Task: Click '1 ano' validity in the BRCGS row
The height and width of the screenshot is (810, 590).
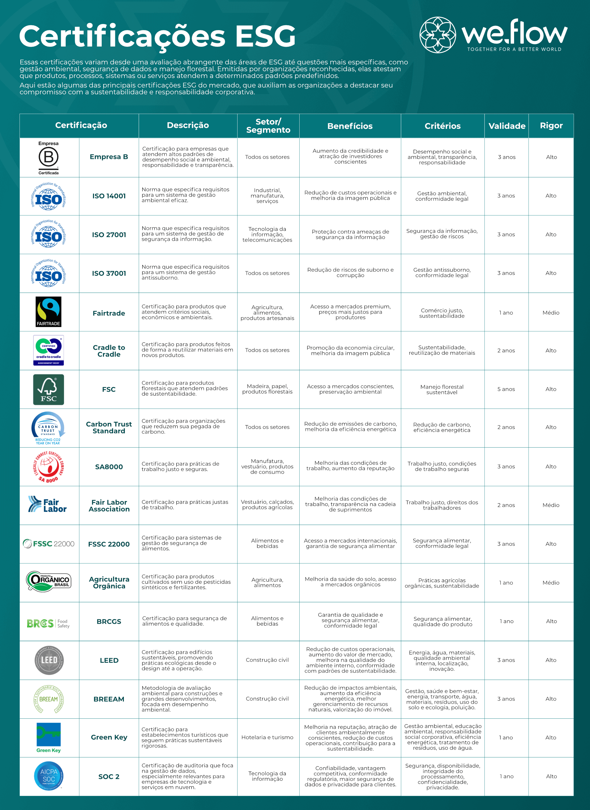Action: point(506,621)
